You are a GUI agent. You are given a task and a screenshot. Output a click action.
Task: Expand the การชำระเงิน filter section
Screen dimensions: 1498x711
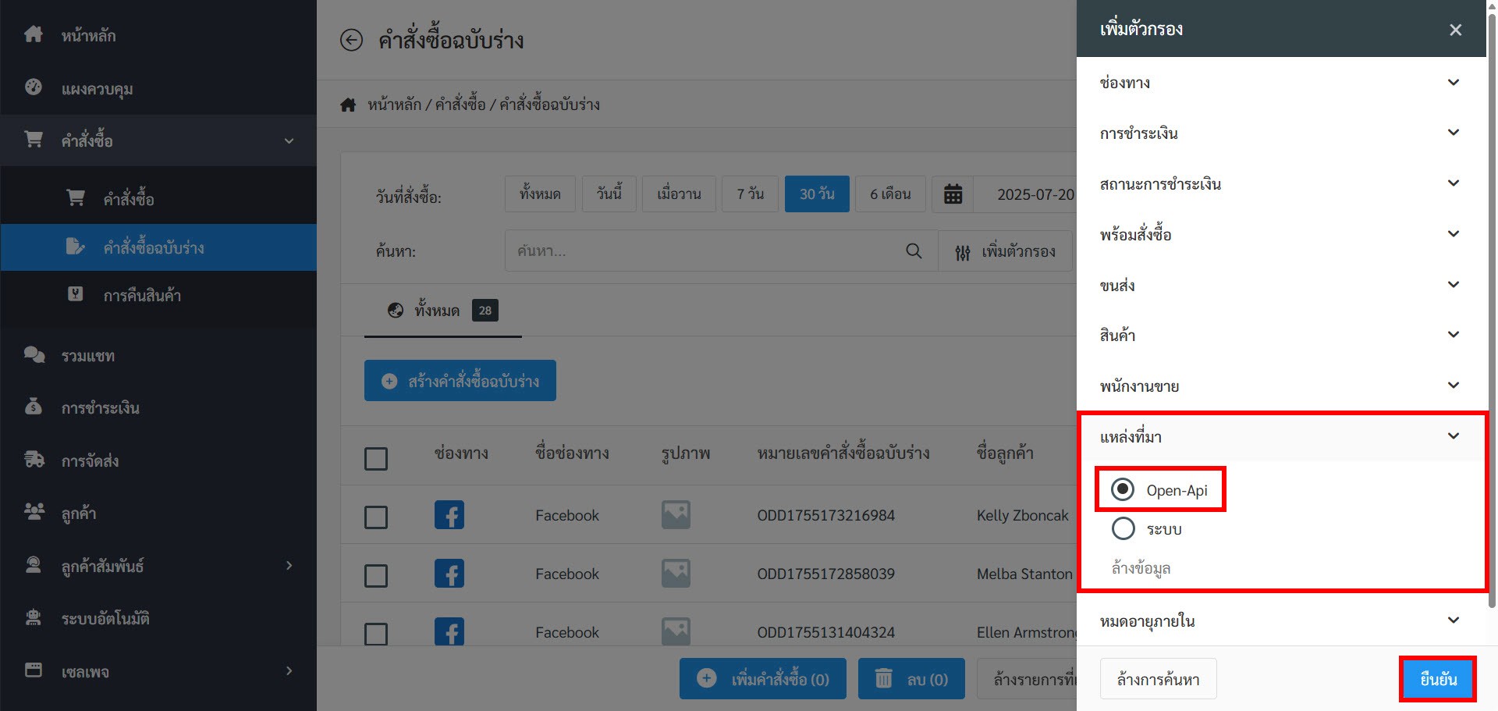1281,133
